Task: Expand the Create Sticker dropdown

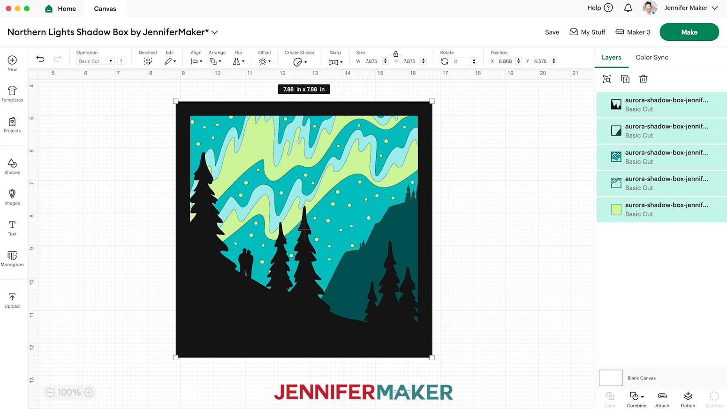Action: click(x=300, y=62)
